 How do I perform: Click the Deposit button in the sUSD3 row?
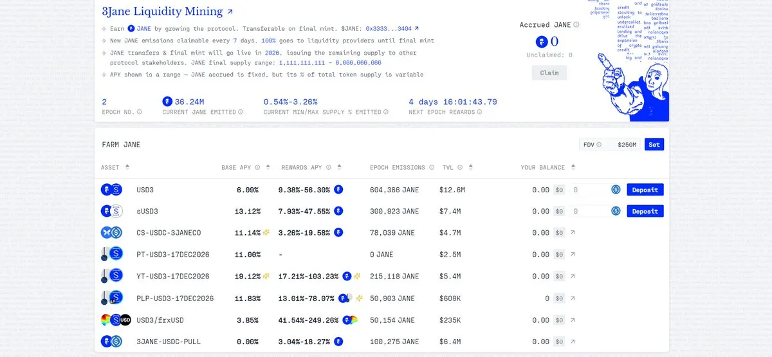click(x=645, y=211)
